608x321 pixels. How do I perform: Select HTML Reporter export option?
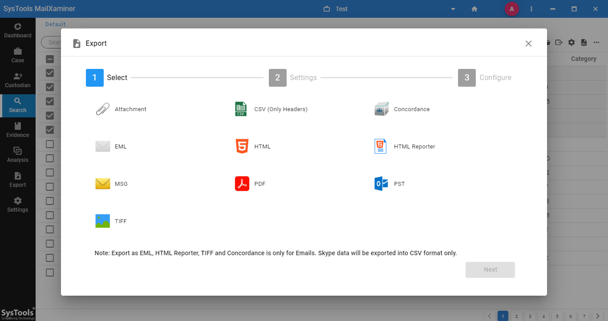pyautogui.click(x=405, y=146)
